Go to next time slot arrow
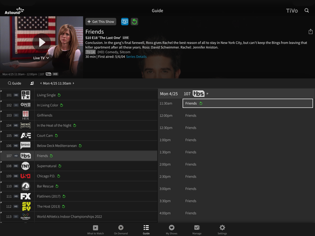The image size is (315, 236). tap(73, 83)
